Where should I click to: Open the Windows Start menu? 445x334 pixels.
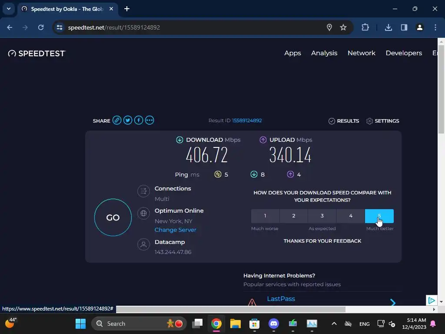click(x=80, y=324)
